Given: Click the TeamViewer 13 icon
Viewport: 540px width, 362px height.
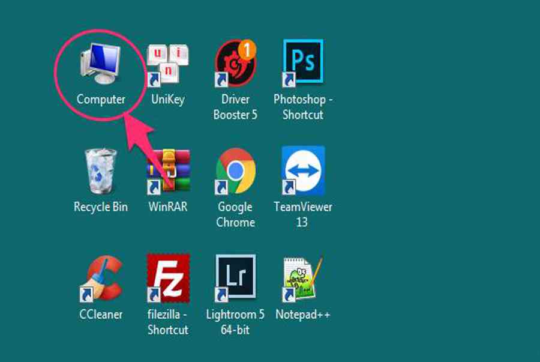Looking at the screenshot, I should click(303, 170).
